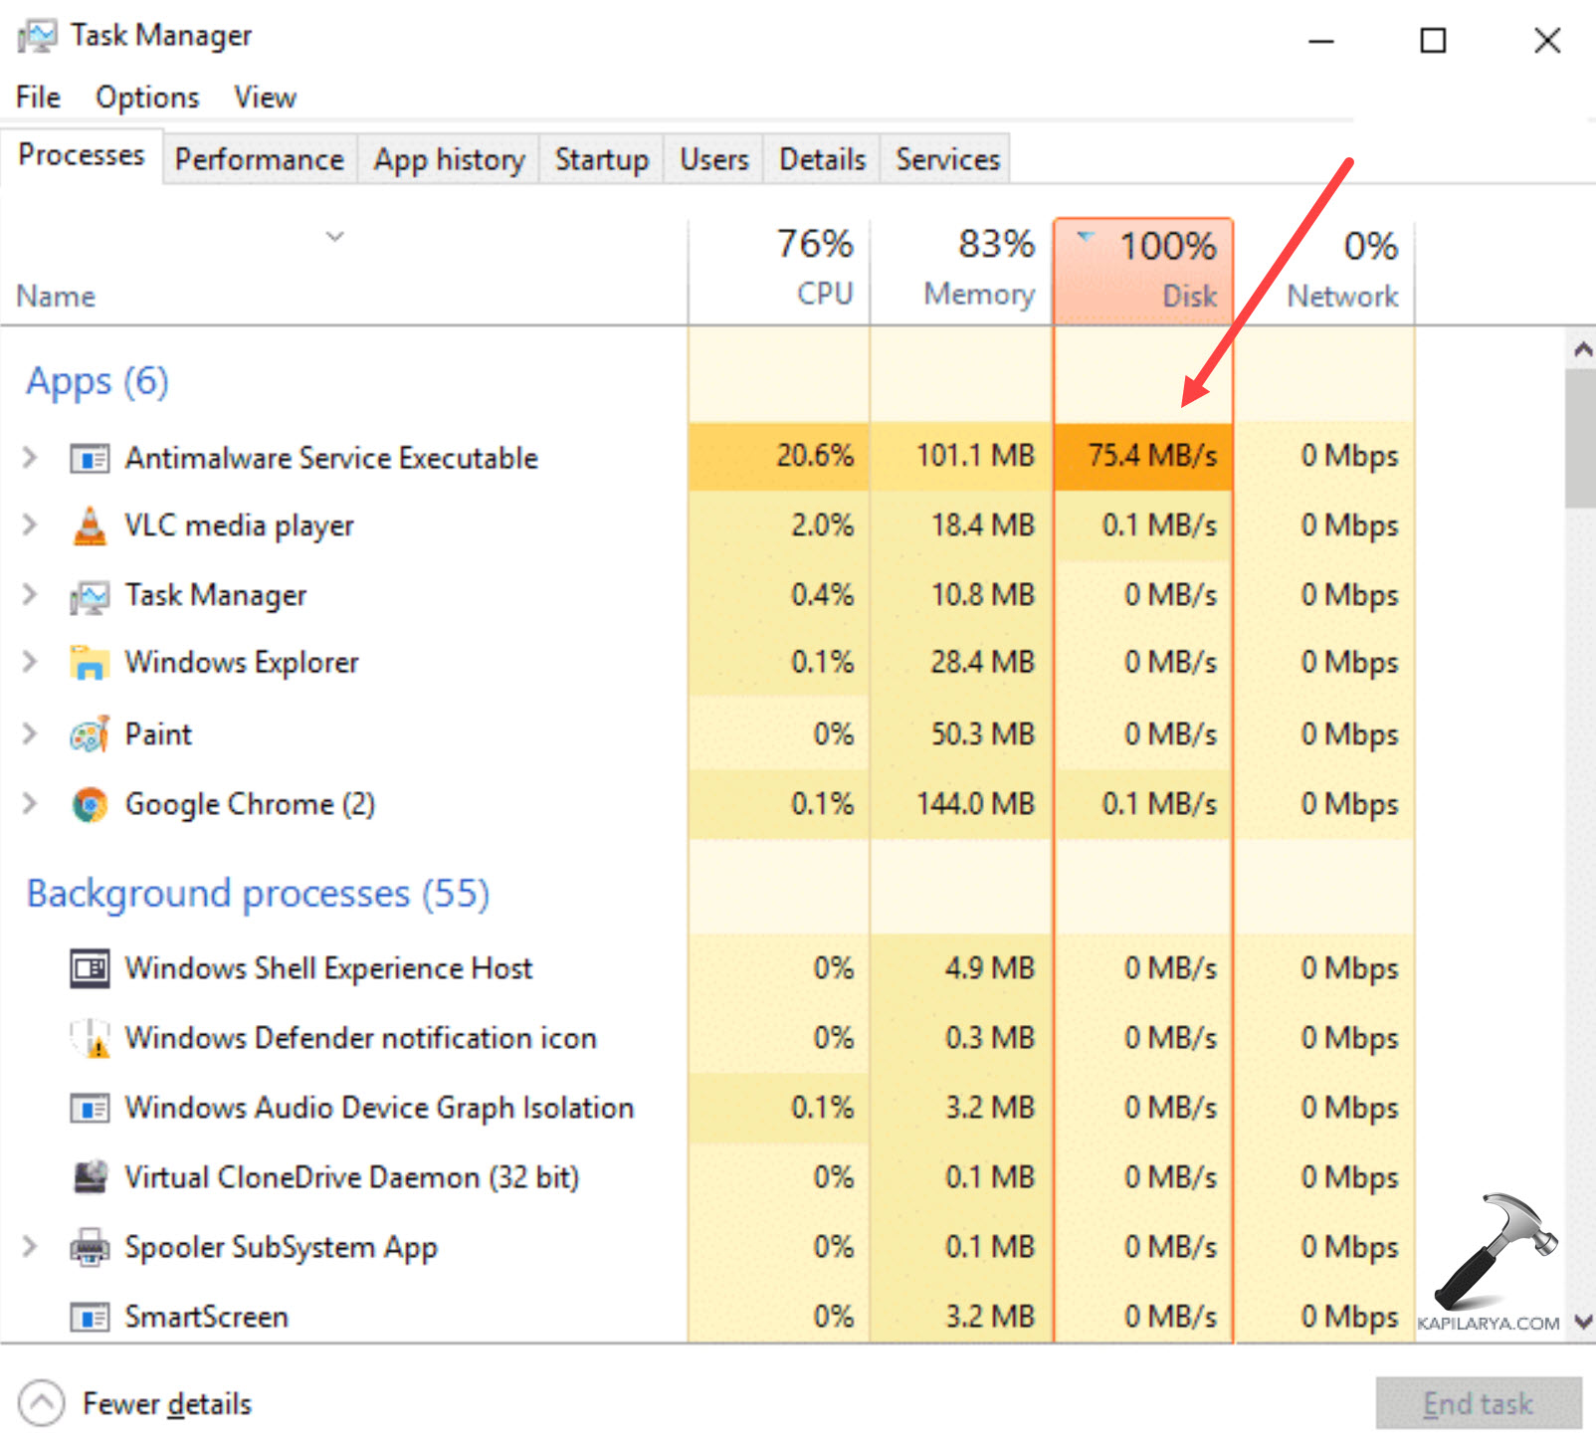Click the VLC media player cone icon

(90, 525)
